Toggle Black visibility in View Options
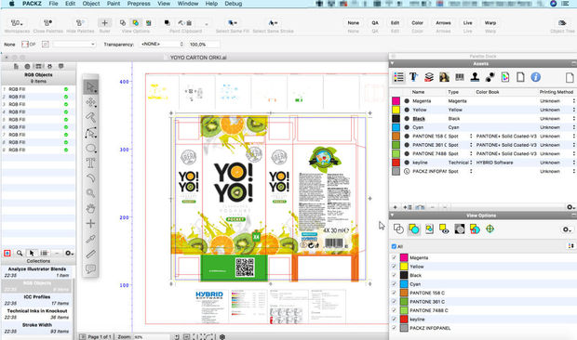Image resolution: width=577 pixels, height=340 pixels. (x=394, y=275)
